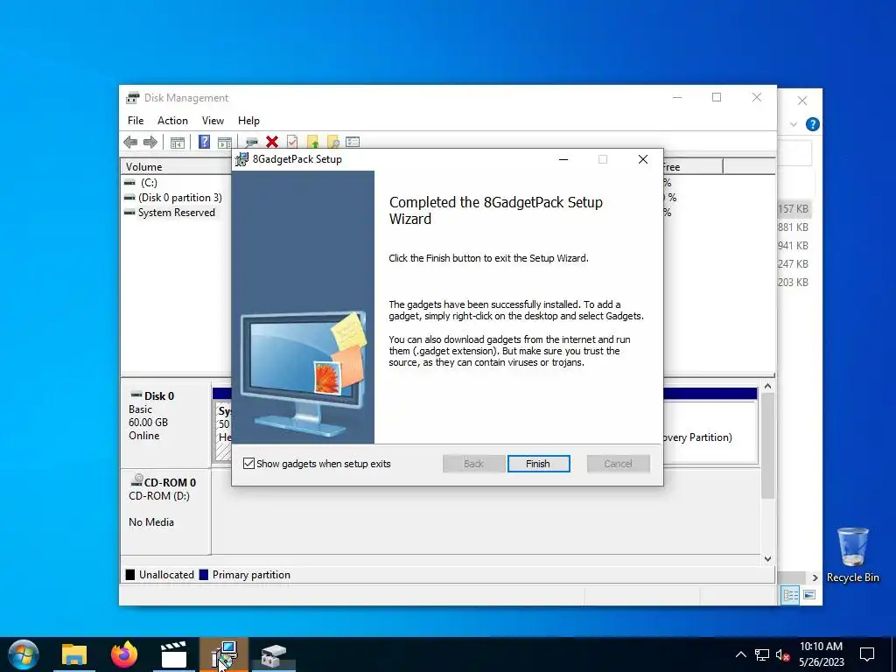
Task: Click the Properties checkmark page toolbar icon
Action: pyautogui.click(x=292, y=143)
